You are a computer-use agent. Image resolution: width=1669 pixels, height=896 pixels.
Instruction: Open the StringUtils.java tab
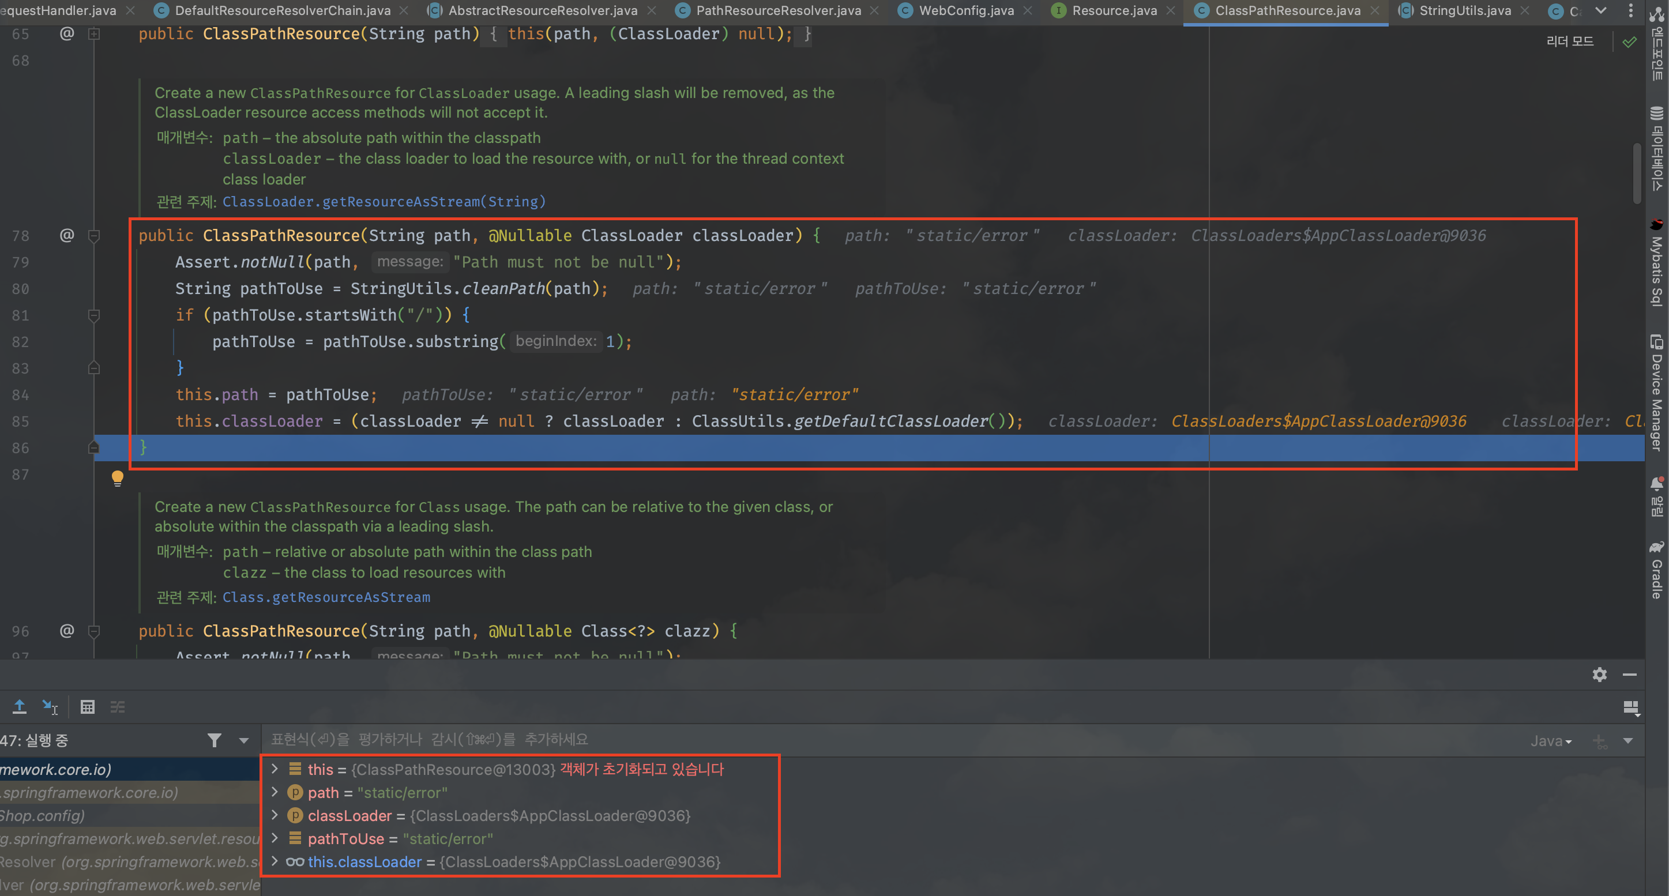coord(1464,10)
